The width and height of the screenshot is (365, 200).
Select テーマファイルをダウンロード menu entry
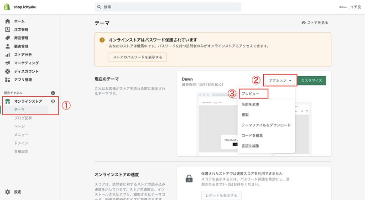266,125
